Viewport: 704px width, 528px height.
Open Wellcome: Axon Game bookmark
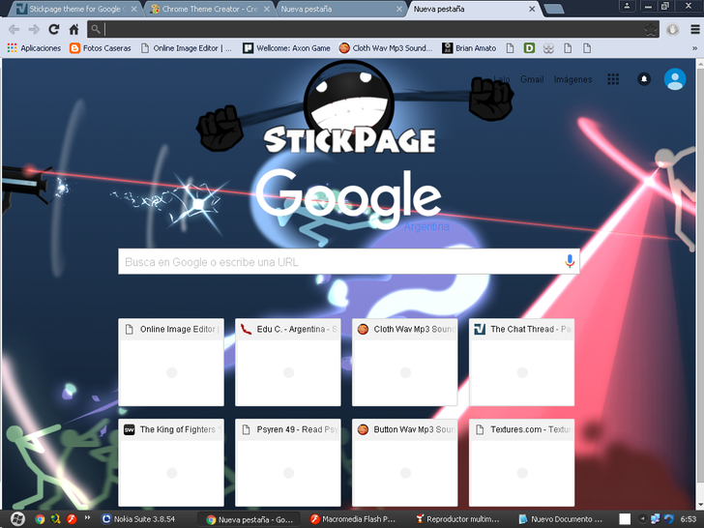pos(286,48)
